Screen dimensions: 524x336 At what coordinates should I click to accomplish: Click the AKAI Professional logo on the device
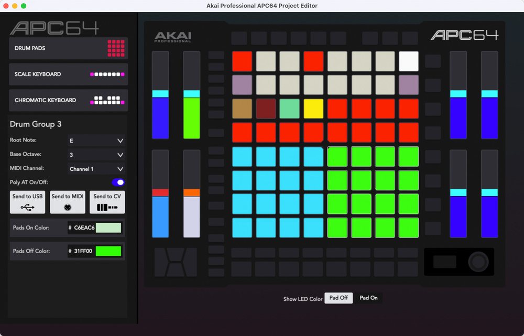(x=172, y=36)
